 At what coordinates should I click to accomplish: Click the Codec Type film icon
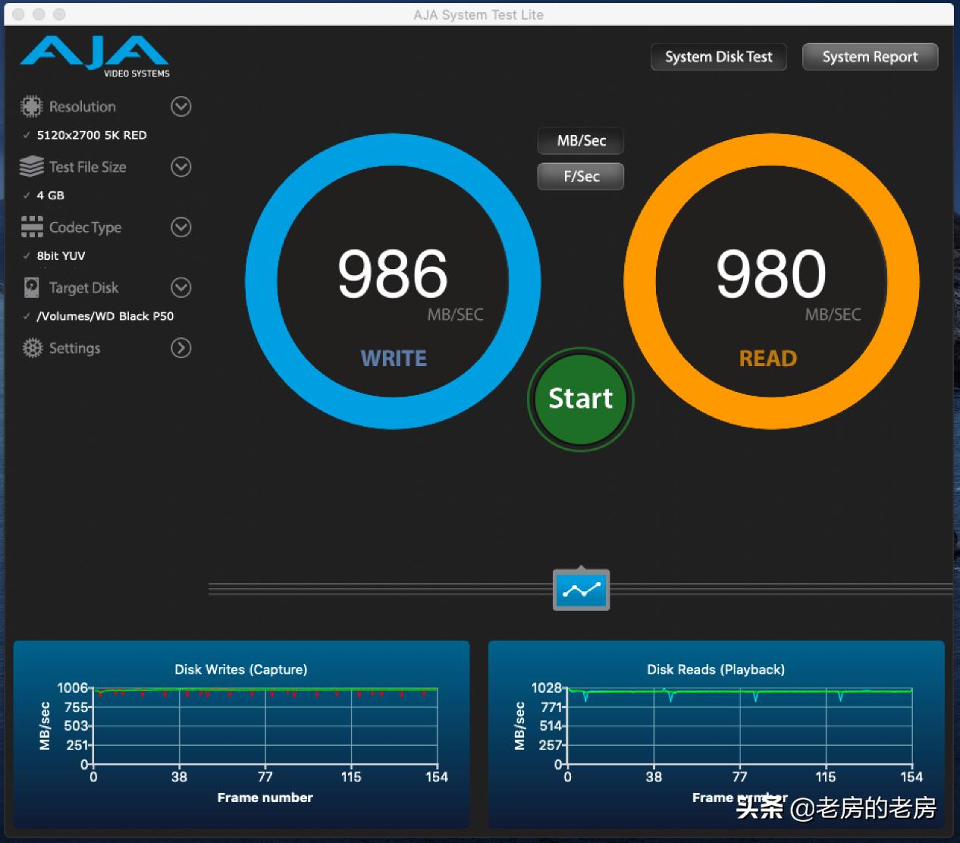tap(31, 227)
